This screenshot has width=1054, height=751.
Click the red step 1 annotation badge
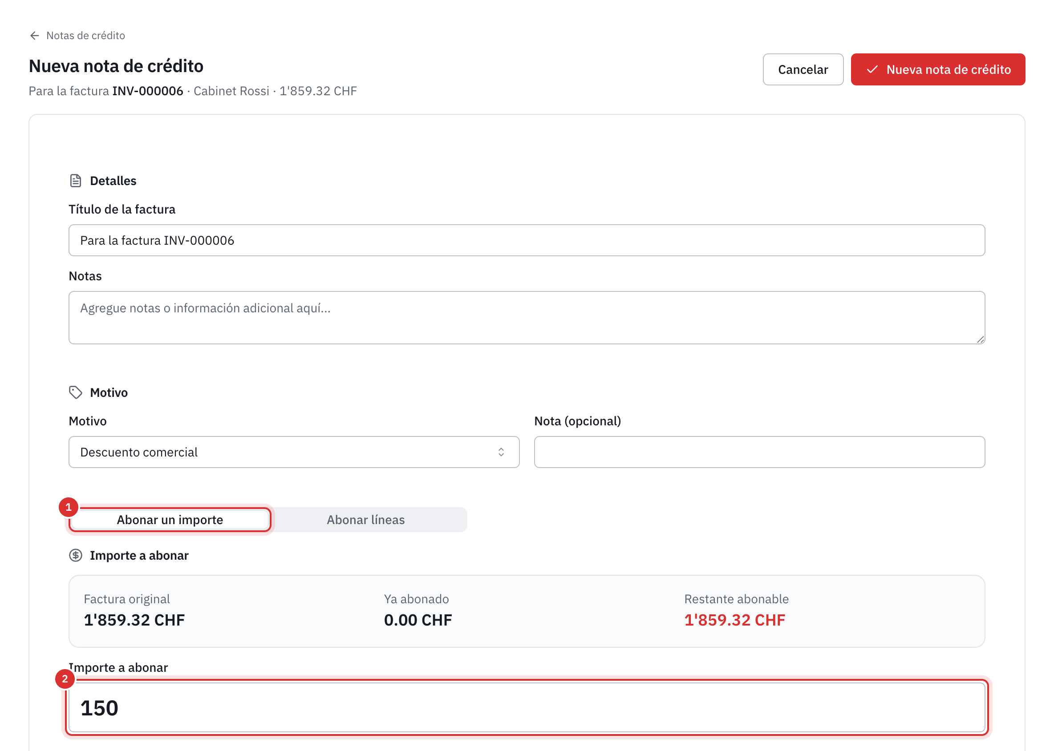(69, 507)
